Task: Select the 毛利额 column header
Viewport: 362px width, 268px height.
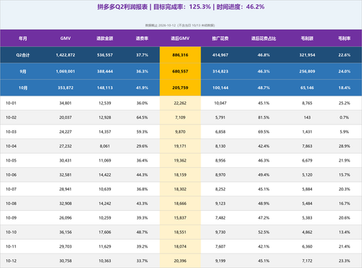Action: coord(307,38)
